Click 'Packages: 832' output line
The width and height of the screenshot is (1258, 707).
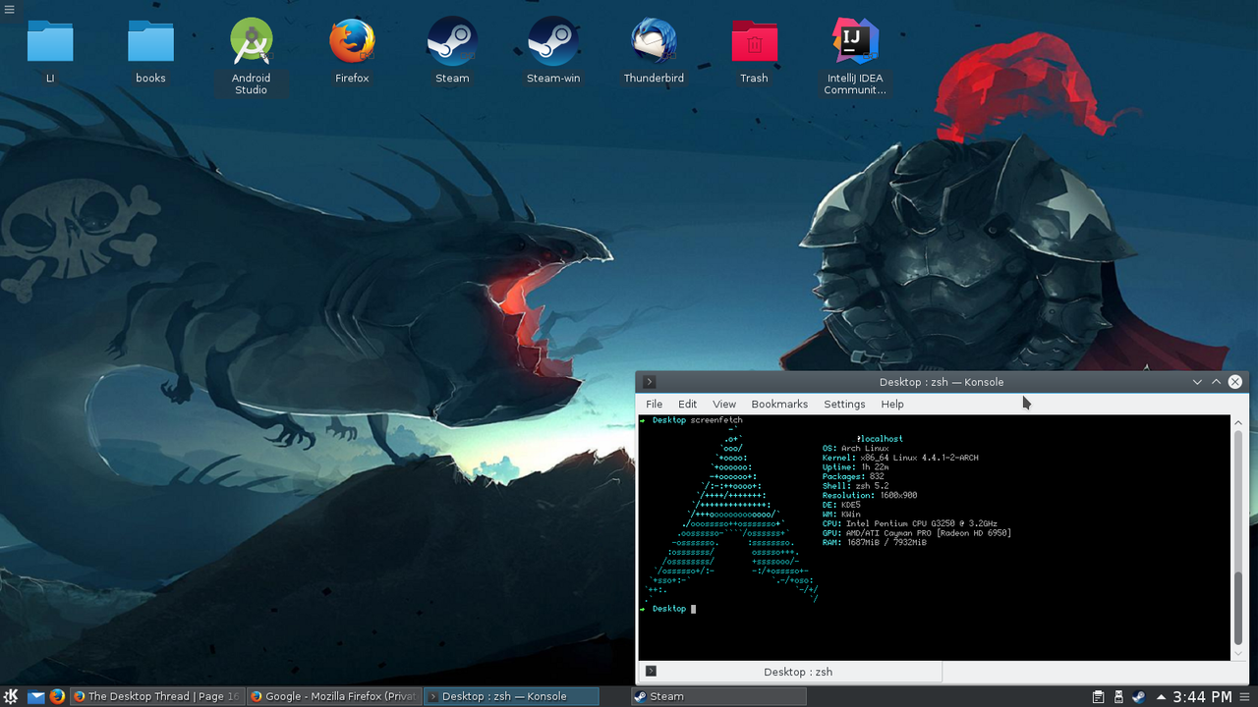[853, 476]
